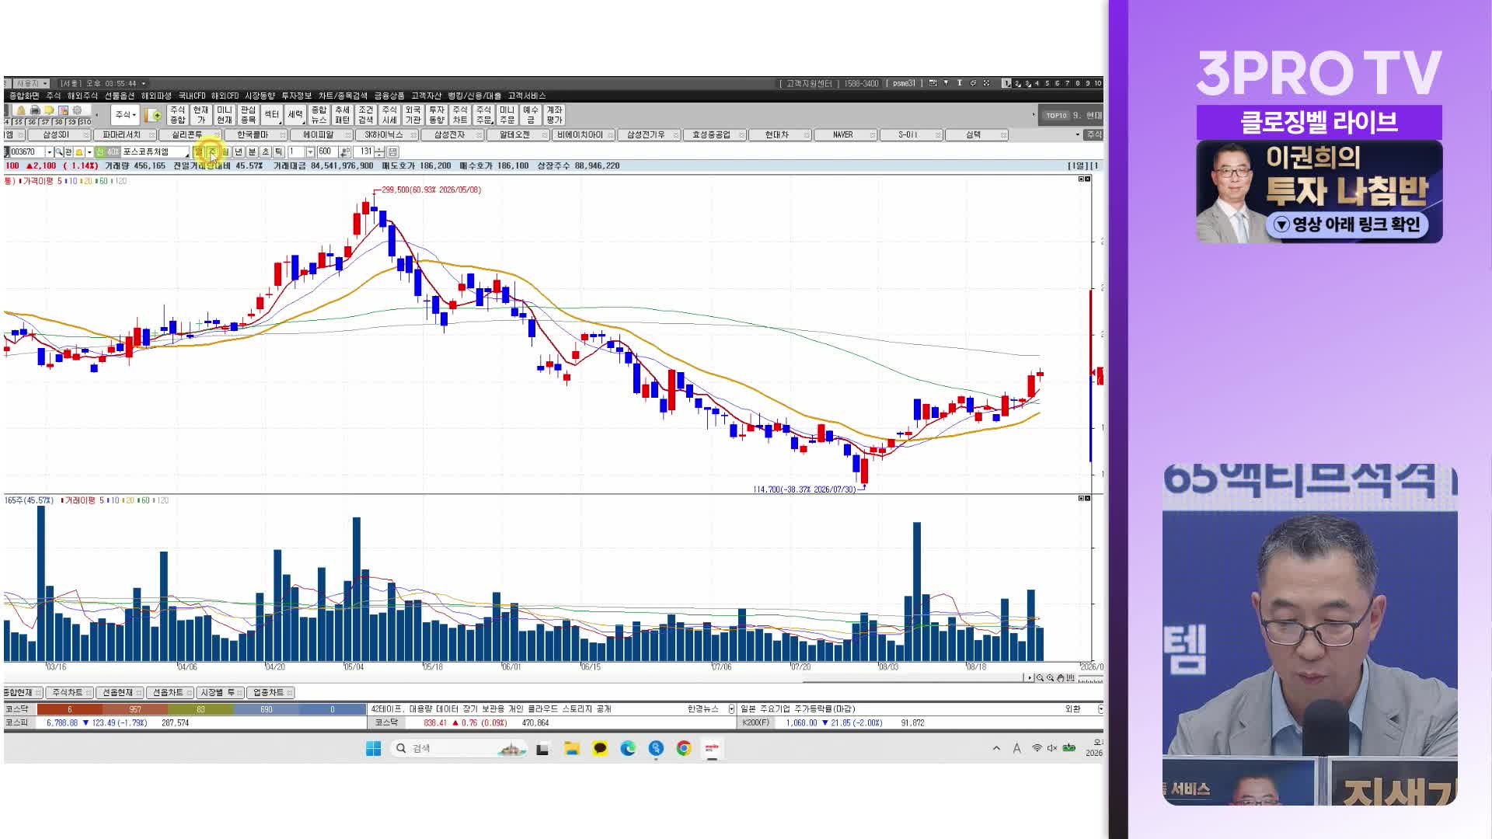
Task: Expand the period value 1 dropdown
Action: 310,151
